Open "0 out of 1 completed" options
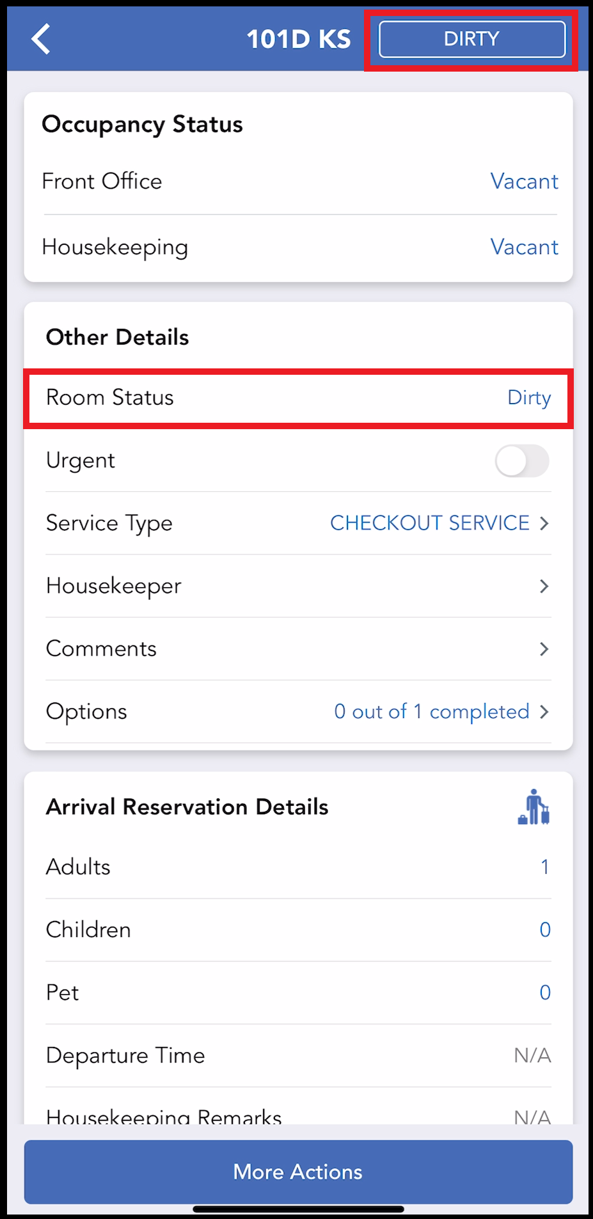Image resolution: width=593 pixels, height=1219 pixels. (431, 712)
